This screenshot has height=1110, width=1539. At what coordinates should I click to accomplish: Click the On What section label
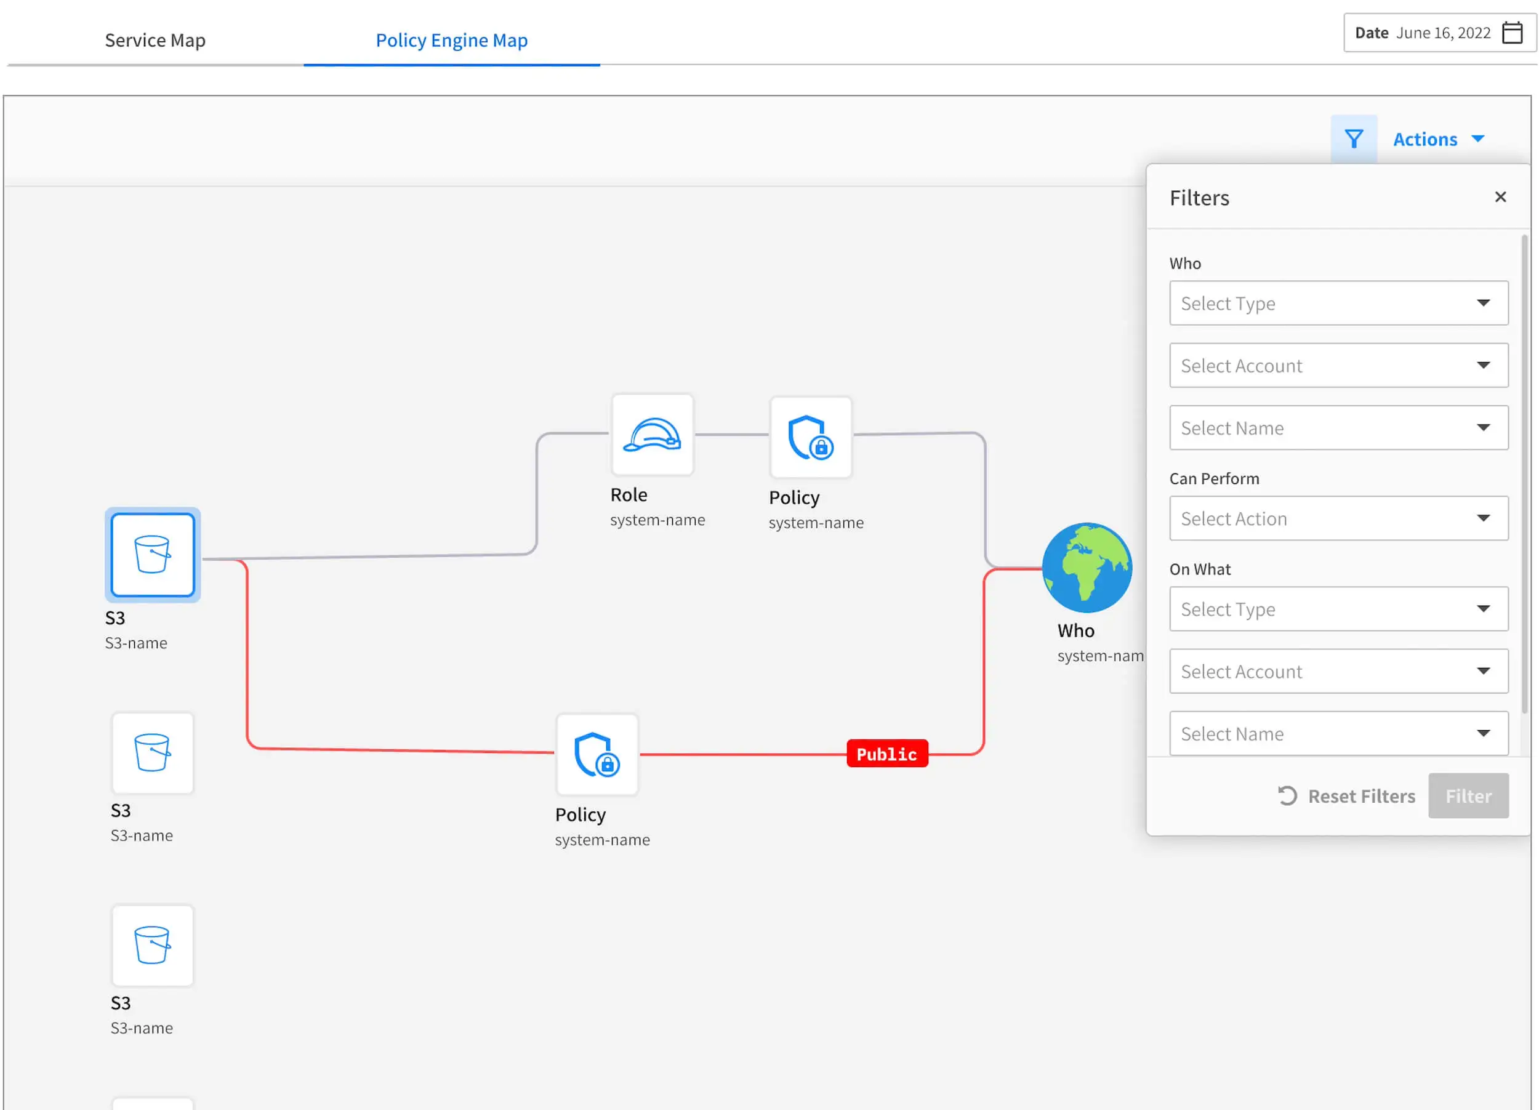coord(1200,569)
